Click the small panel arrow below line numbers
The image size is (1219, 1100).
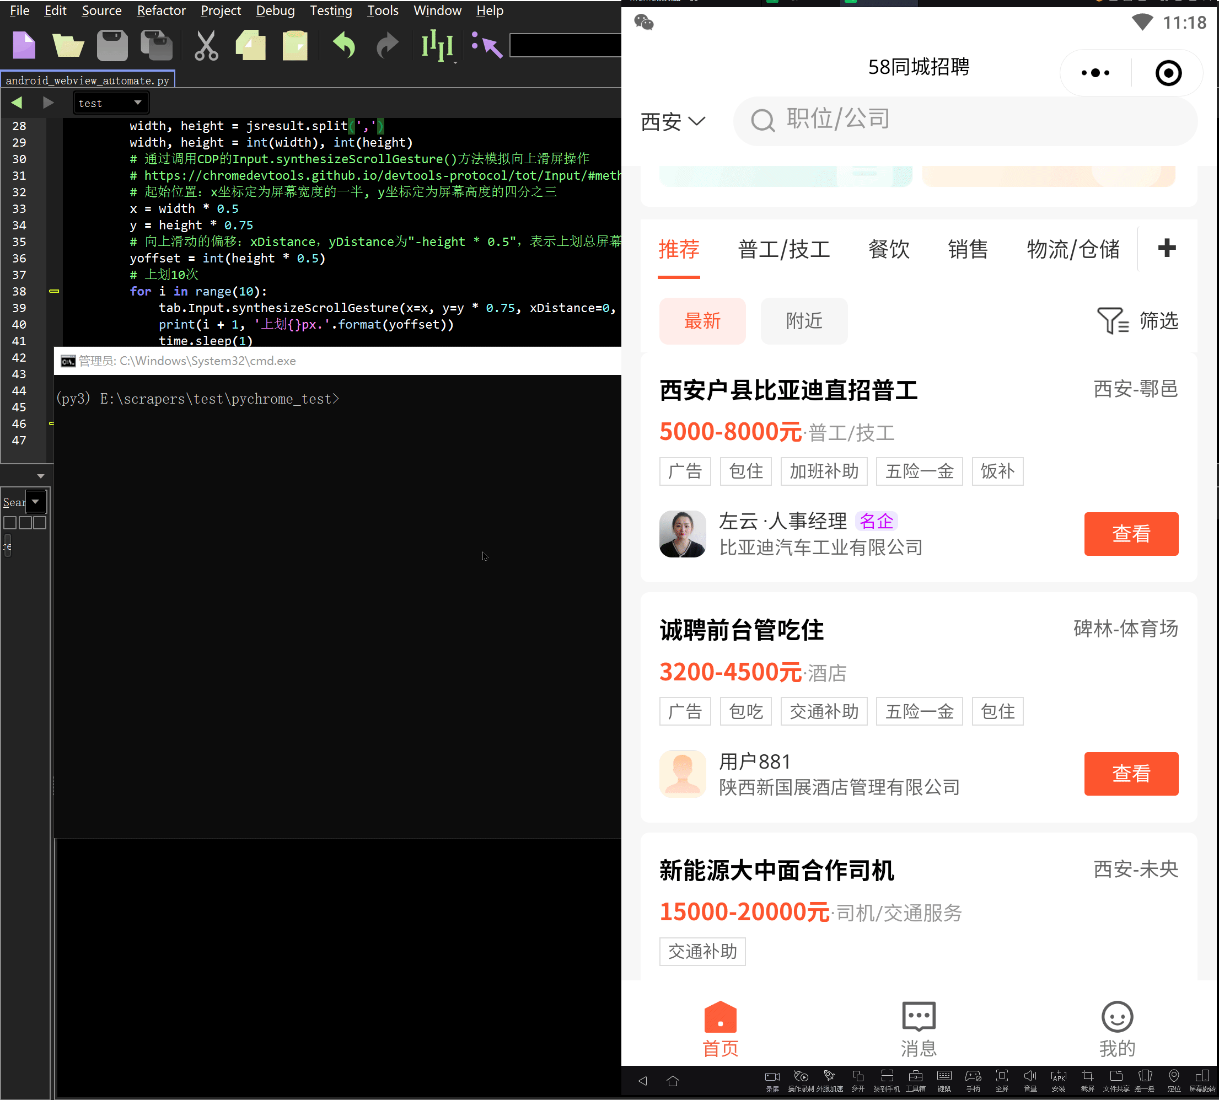[40, 476]
